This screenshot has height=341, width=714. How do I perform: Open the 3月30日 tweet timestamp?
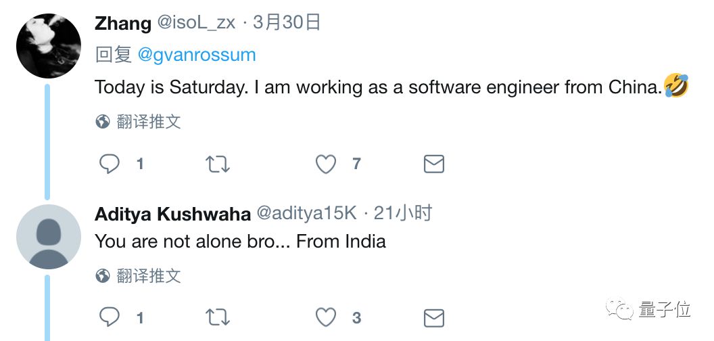click(x=287, y=23)
